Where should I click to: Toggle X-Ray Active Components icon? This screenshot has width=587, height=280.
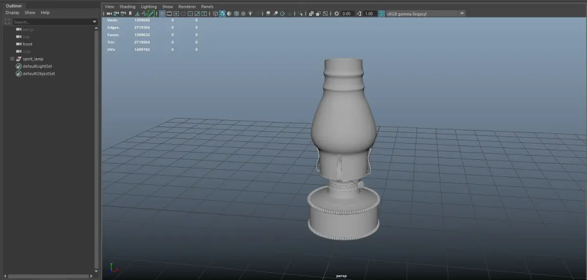coord(318,14)
